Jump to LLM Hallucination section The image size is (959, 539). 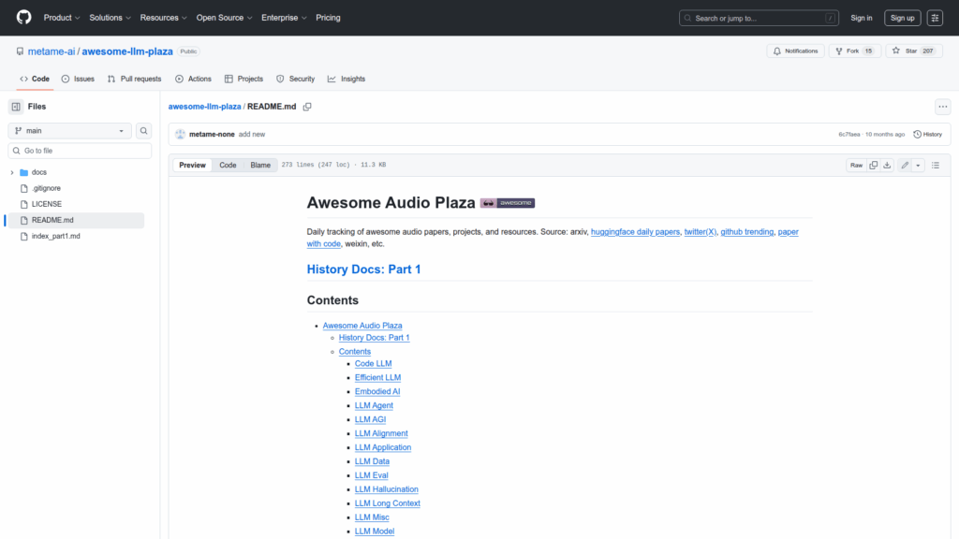tap(387, 489)
